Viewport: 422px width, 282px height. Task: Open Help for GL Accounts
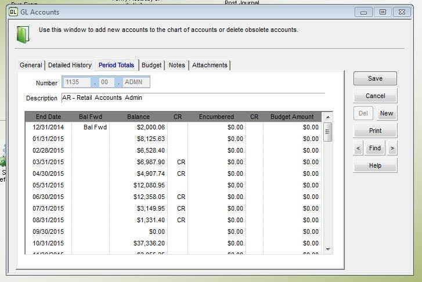coord(375,165)
